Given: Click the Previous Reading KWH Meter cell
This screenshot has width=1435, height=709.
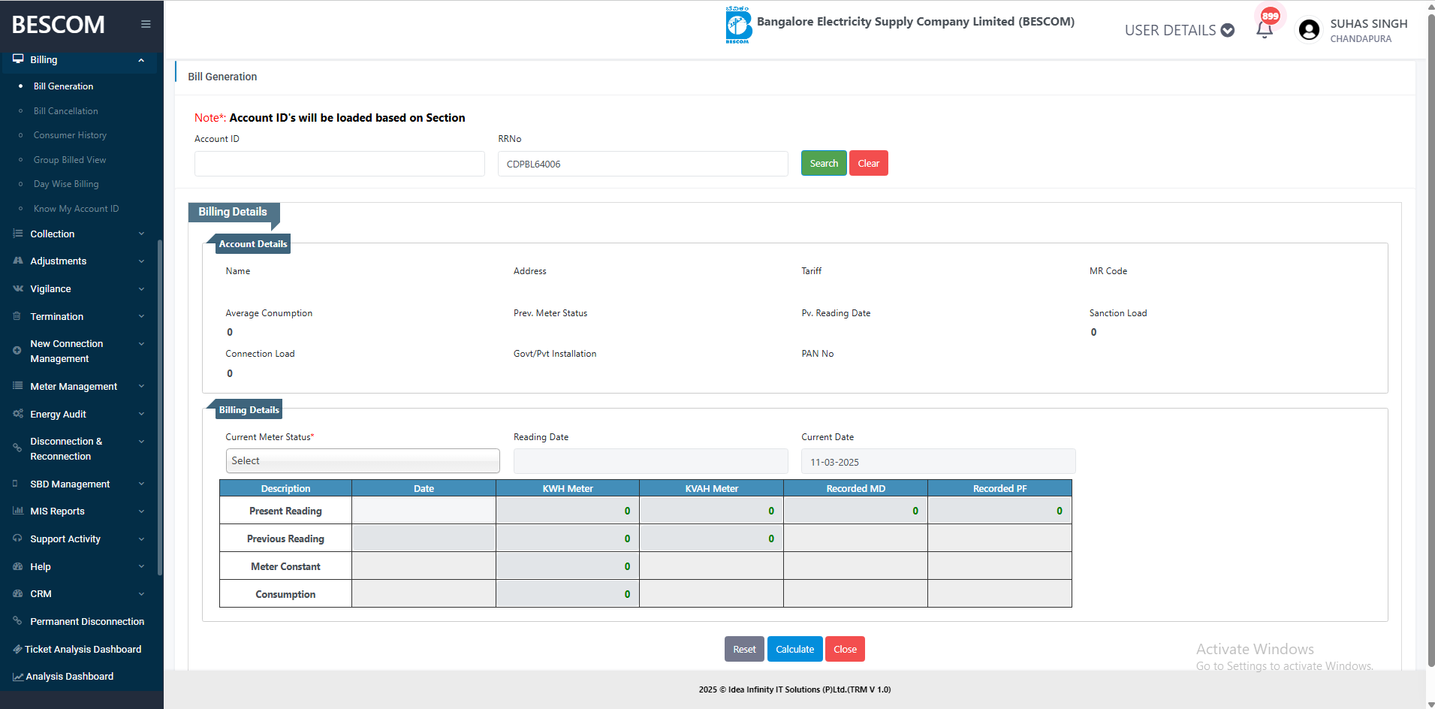Looking at the screenshot, I should (568, 539).
